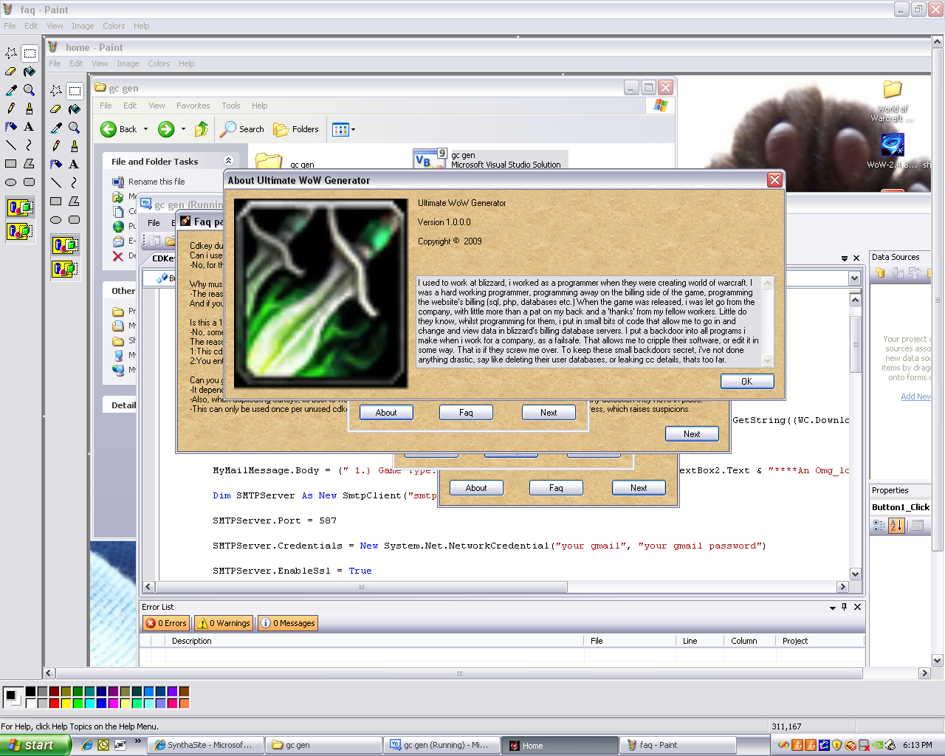Click the faq - Paint canvas vertical scrollbar down arrow

point(938,661)
